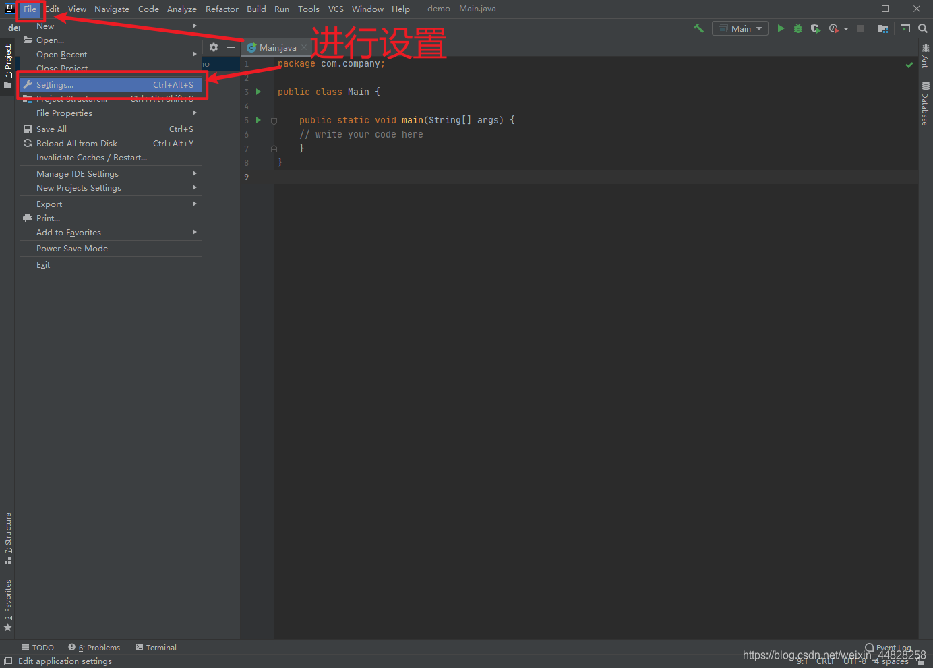Click the Run Anything window icon
The width and height of the screenshot is (933, 668).
pos(905,28)
